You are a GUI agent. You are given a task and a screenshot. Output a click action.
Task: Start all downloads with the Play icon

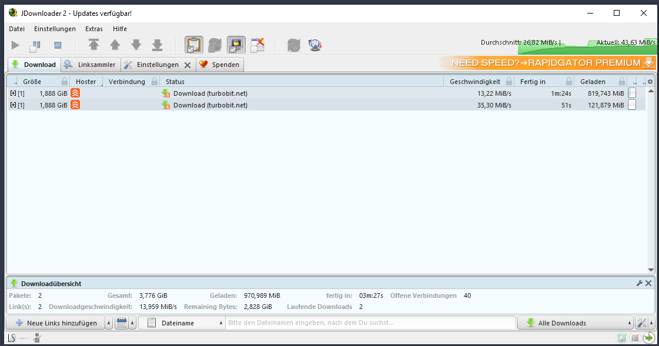click(x=15, y=45)
